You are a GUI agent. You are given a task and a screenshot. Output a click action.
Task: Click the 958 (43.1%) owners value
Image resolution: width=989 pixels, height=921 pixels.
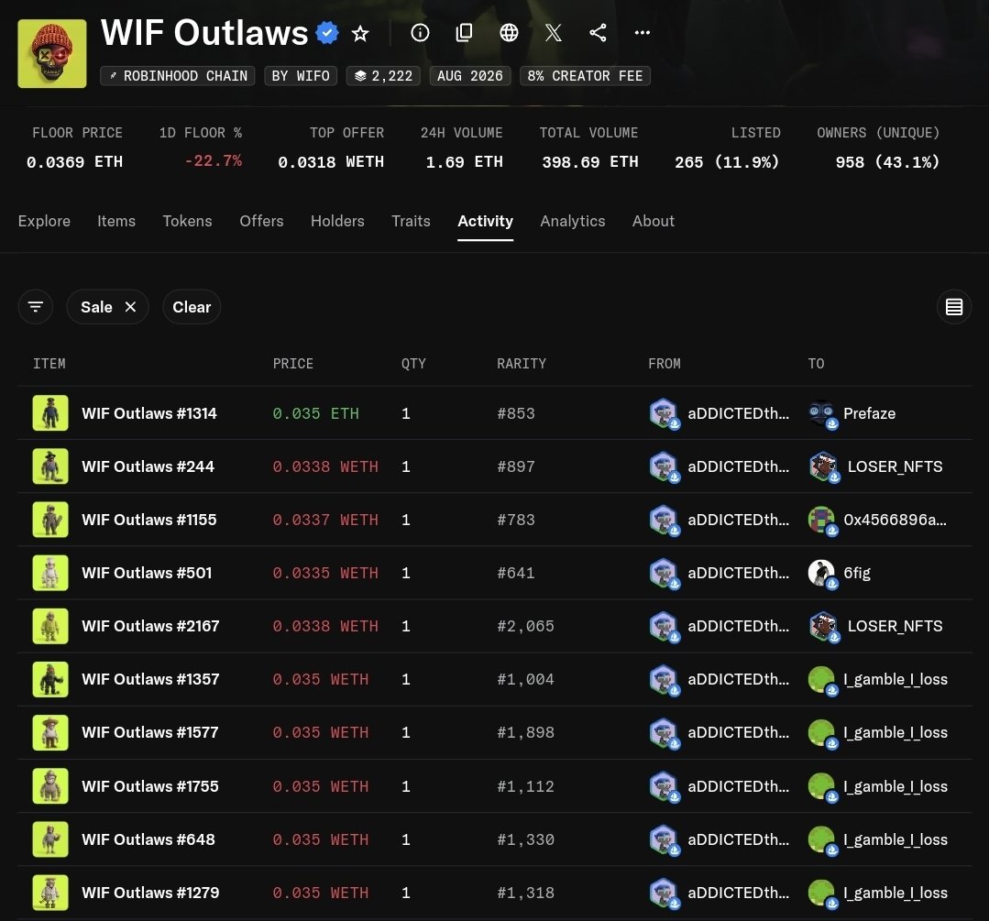point(887,162)
